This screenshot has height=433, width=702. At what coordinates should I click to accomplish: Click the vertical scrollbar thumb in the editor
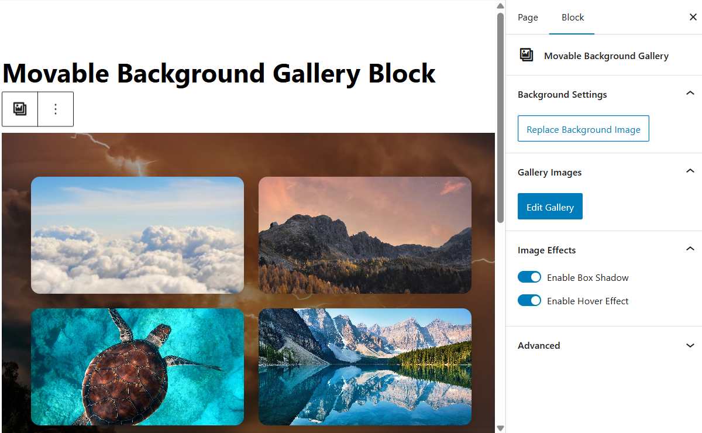click(500, 118)
